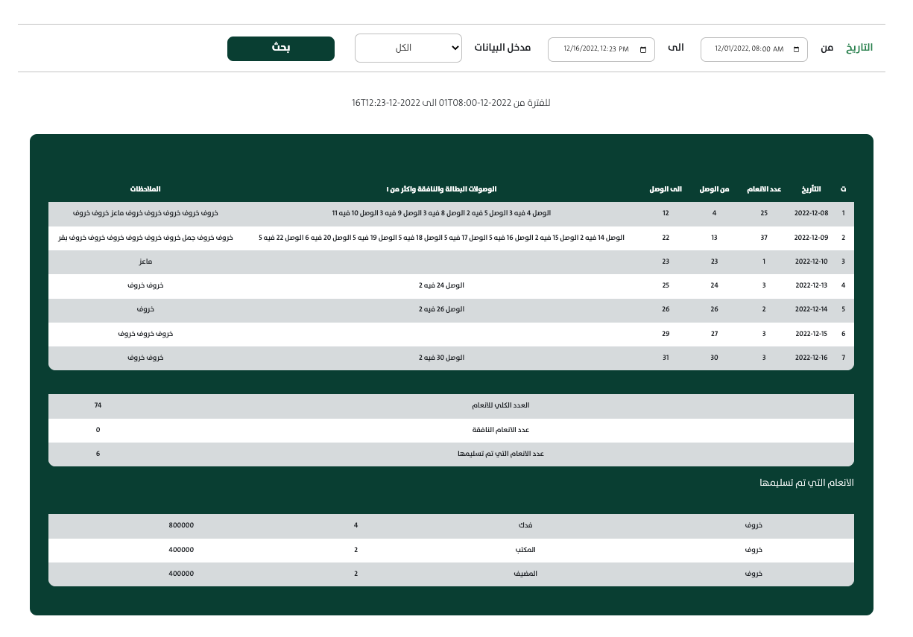Image resolution: width=913 pixels, height=637 pixels.
Task: Click الى الوصل value 12 in the 2022-12-08 row
Action: pyautogui.click(x=666, y=213)
